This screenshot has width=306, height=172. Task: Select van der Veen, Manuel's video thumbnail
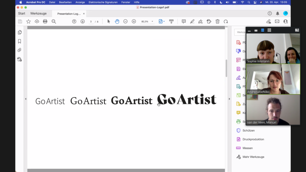click(273, 110)
